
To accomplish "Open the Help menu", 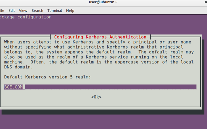I will click(70, 11).
